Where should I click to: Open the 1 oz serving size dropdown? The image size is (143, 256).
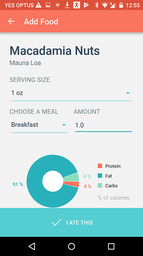71,94
